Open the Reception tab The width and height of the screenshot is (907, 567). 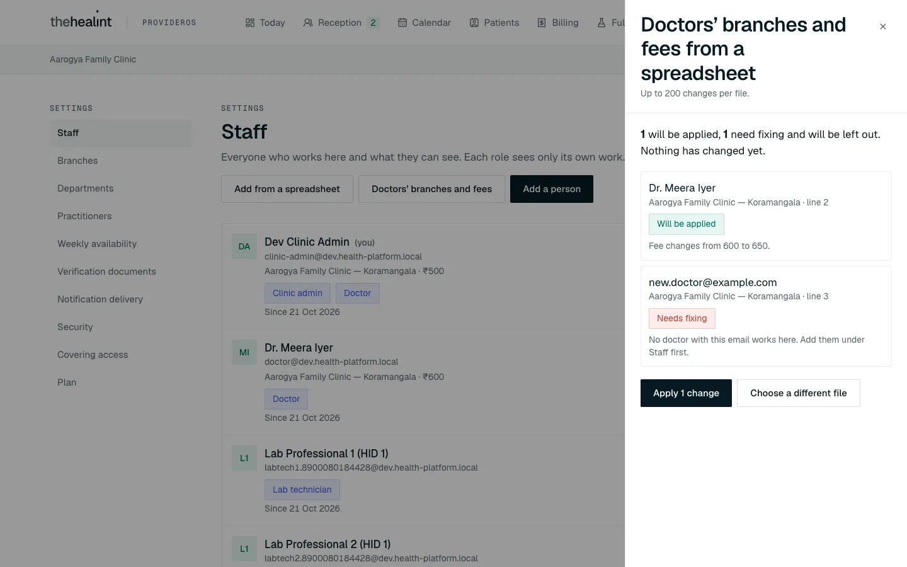[340, 23]
